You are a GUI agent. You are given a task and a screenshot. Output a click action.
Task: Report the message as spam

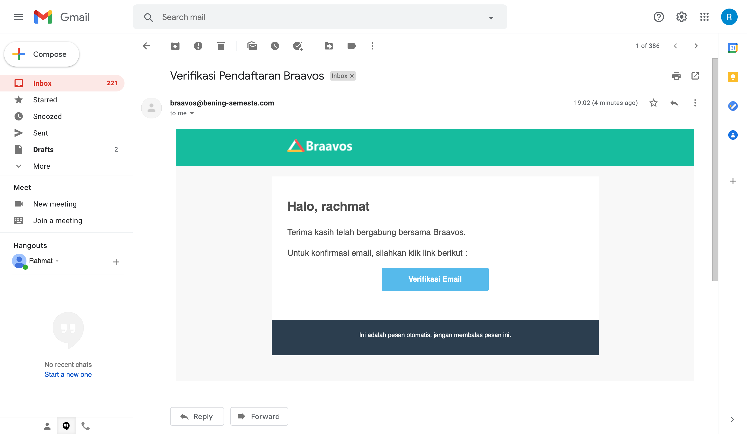pyautogui.click(x=198, y=46)
